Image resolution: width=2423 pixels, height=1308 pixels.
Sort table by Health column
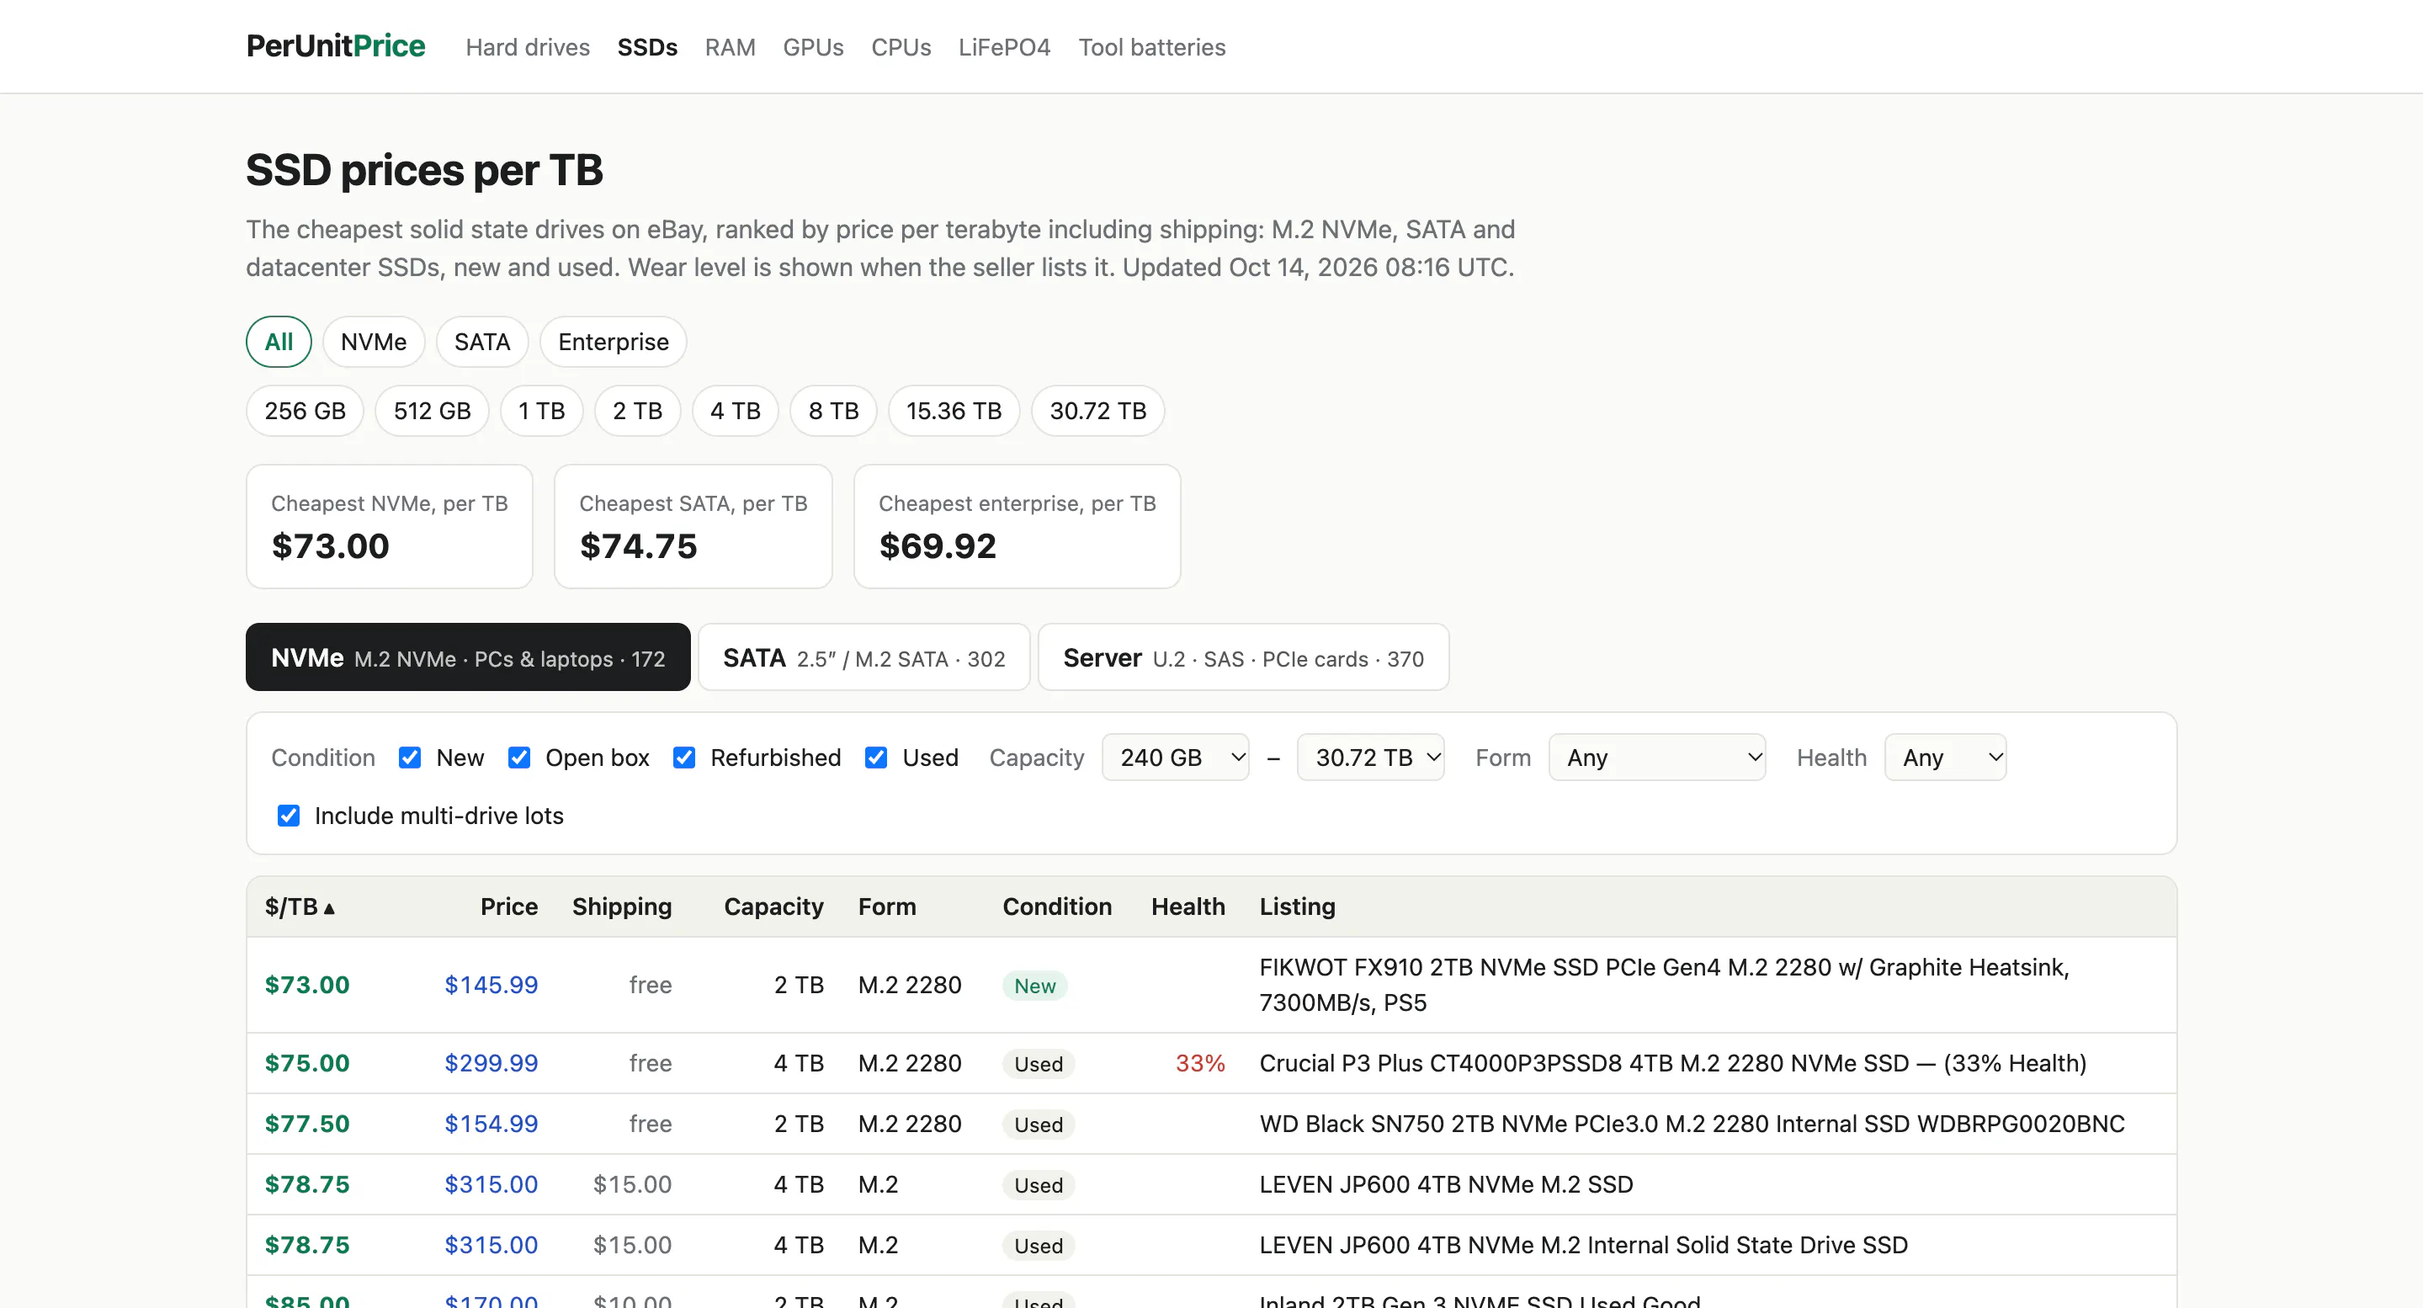pyautogui.click(x=1188, y=907)
